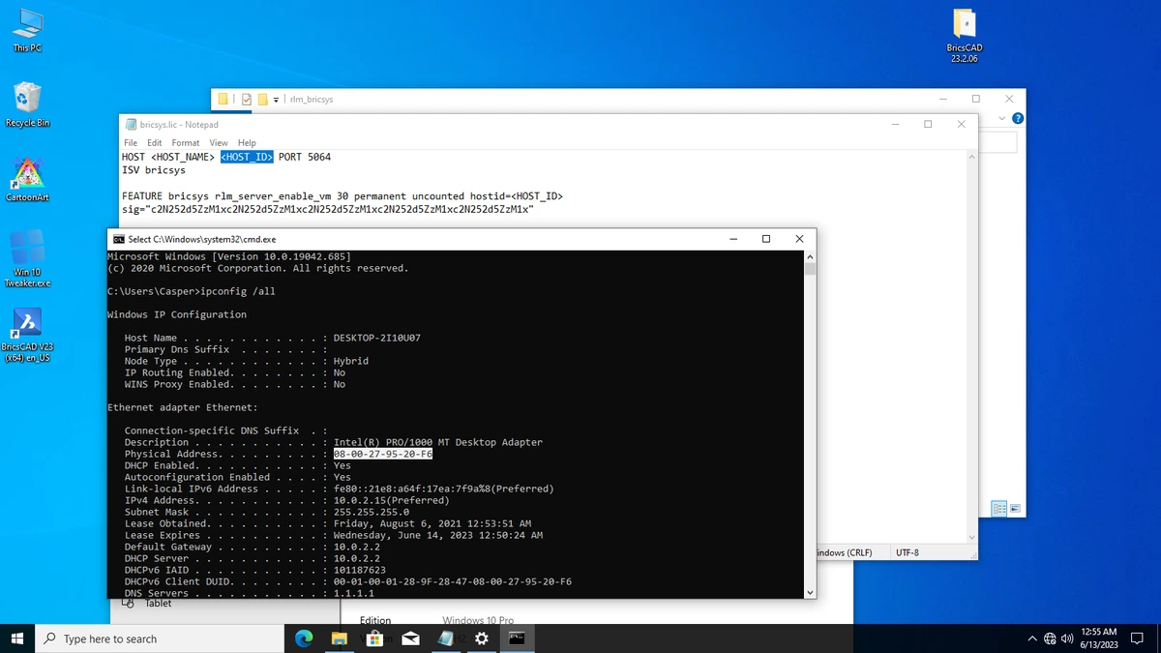Click the cmd scrollbar down arrow

tap(810, 592)
